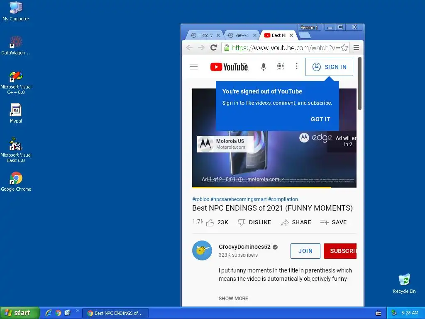Viewport: 425px width, 319px height.
Task: Open YouTube guide hamburger menu
Action: [194, 67]
